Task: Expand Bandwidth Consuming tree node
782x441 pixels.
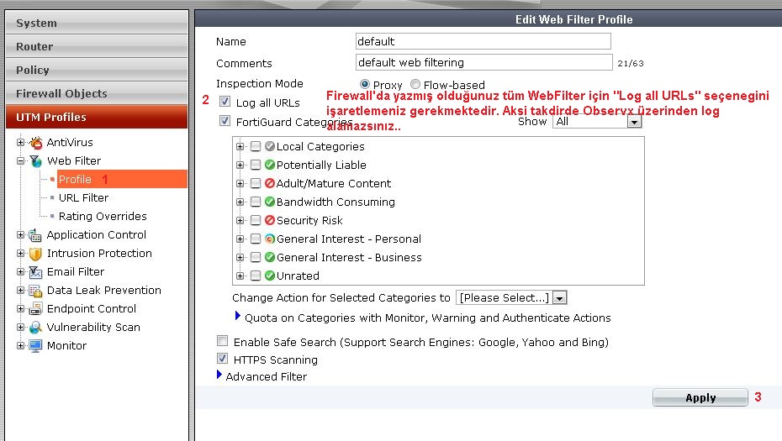Action: (x=240, y=202)
